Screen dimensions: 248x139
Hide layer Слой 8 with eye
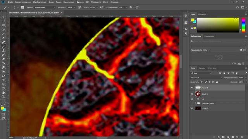pos(192,94)
